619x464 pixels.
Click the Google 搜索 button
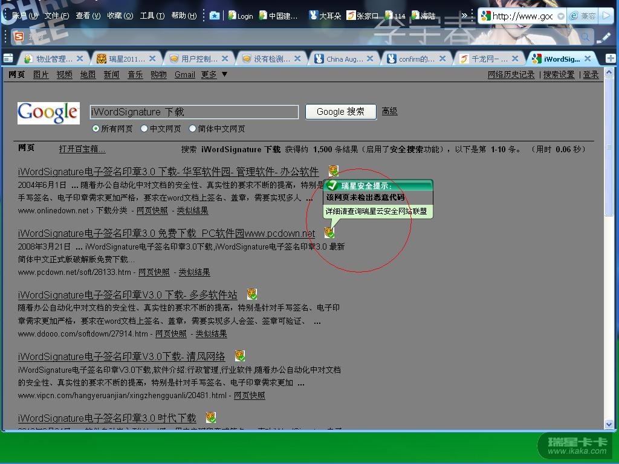pyautogui.click(x=341, y=112)
